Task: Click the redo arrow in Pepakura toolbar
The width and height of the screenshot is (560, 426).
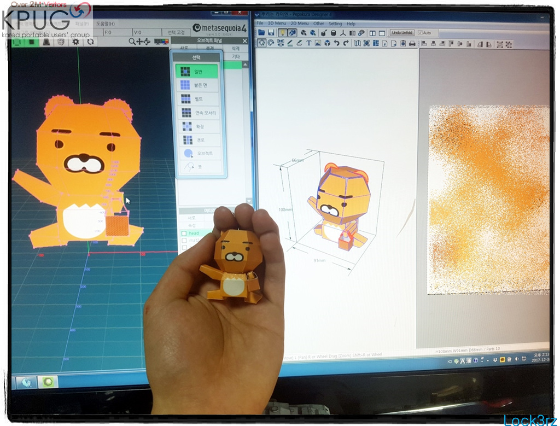Action: (x=346, y=43)
